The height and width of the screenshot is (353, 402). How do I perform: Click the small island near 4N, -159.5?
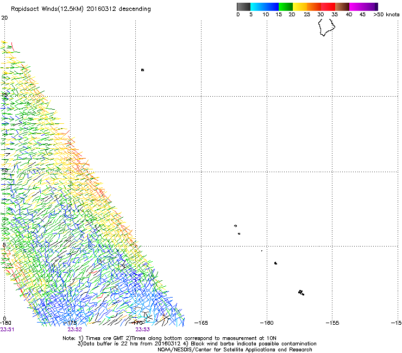(275, 263)
